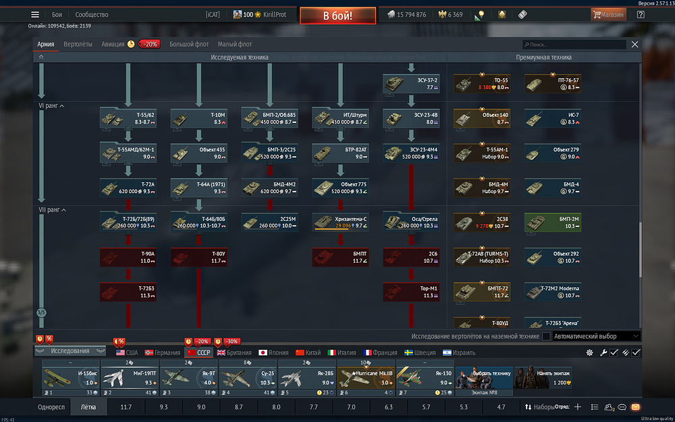Click the Хризантема-С research progress bar
The height and width of the screenshot is (422, 675).
coord(331,230)
